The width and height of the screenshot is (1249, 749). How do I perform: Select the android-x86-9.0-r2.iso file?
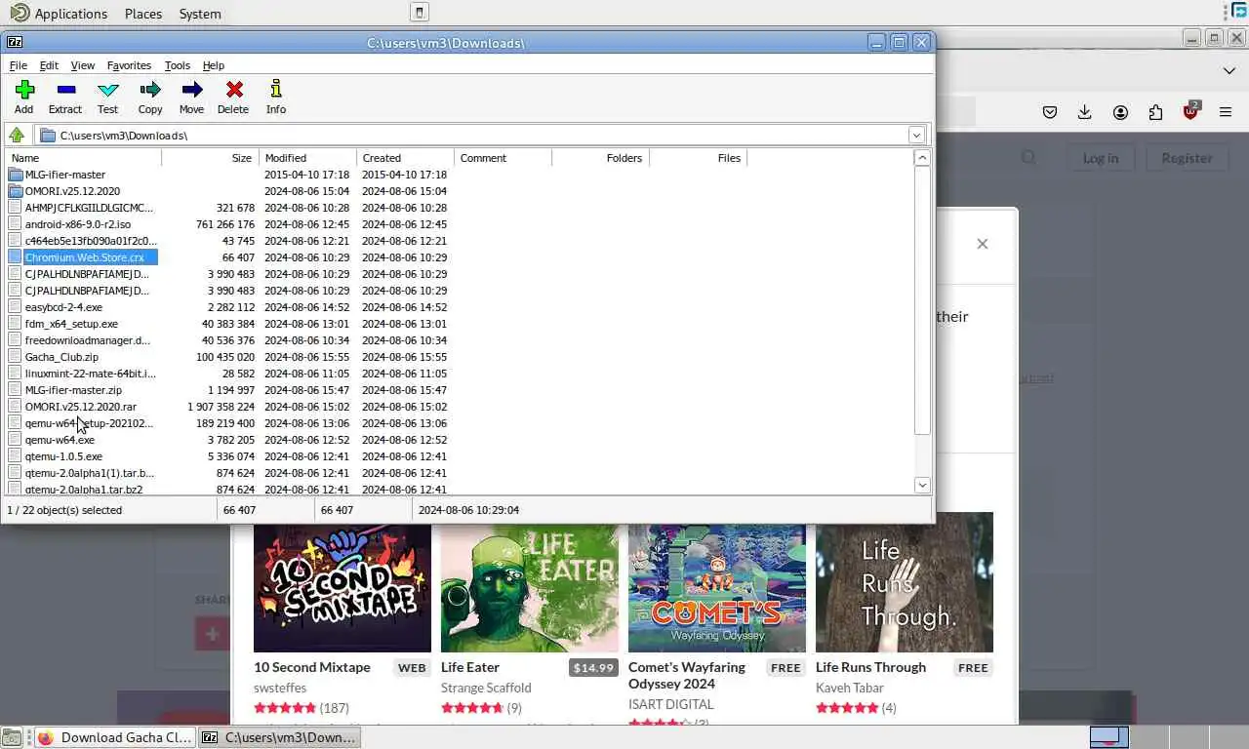pyautogui.click(x=77, y=224)
